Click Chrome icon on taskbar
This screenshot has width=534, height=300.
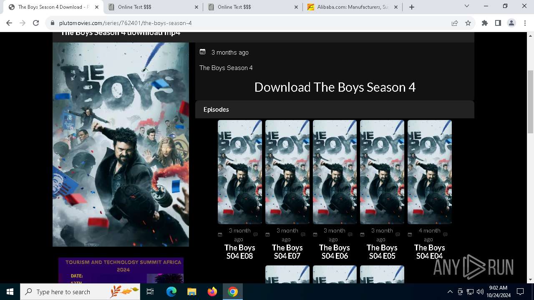coord(233,292)
